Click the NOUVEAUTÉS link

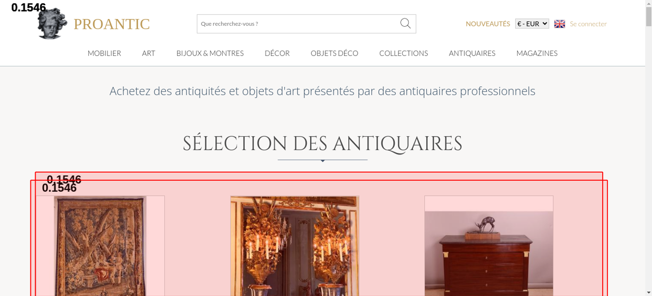pyautogui.click(x=488, y=24)
